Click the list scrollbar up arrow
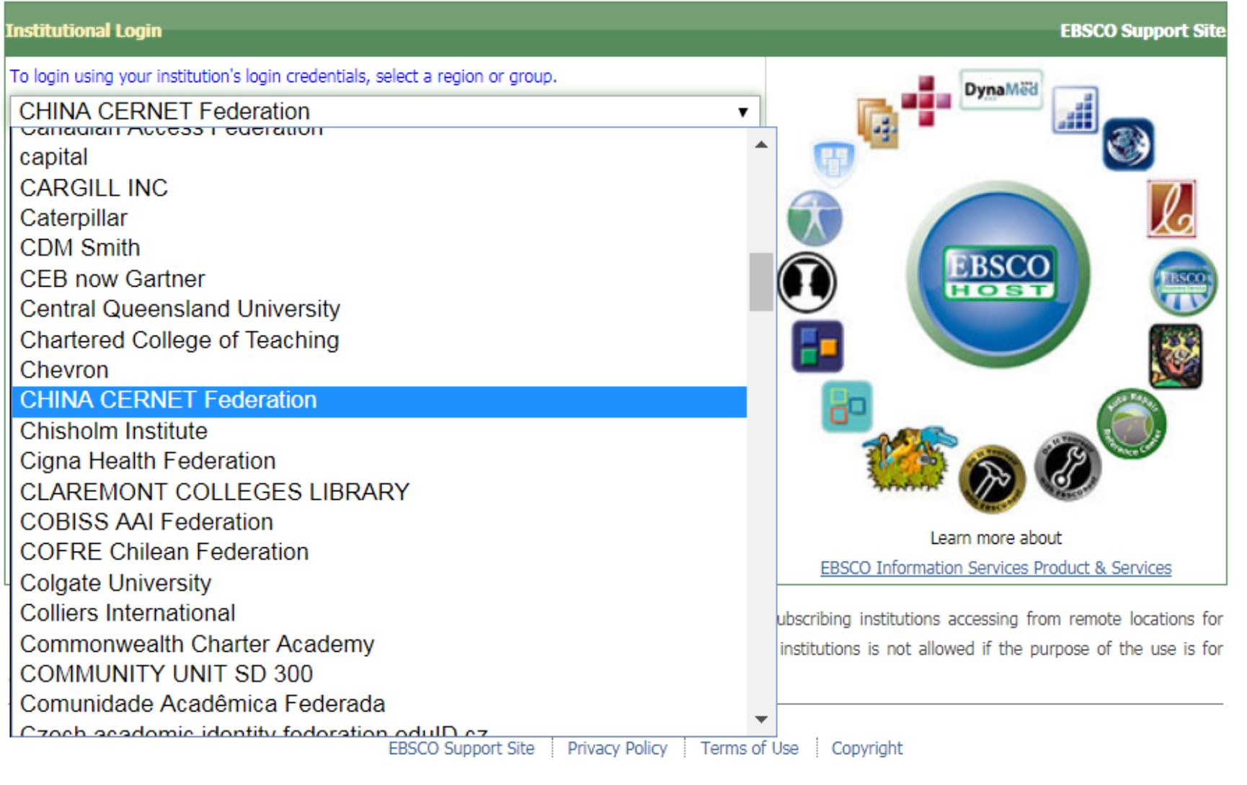 761,145
